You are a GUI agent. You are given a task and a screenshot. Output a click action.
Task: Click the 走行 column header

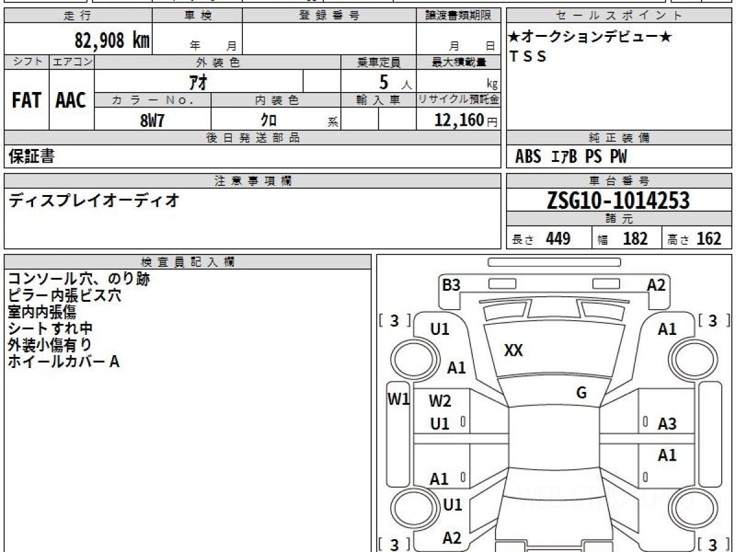click(x=78, y=15)
